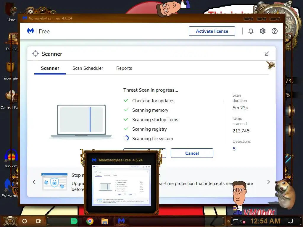
Task: Open Cortana circle search on the taskbar
Action: coord(25,221)
